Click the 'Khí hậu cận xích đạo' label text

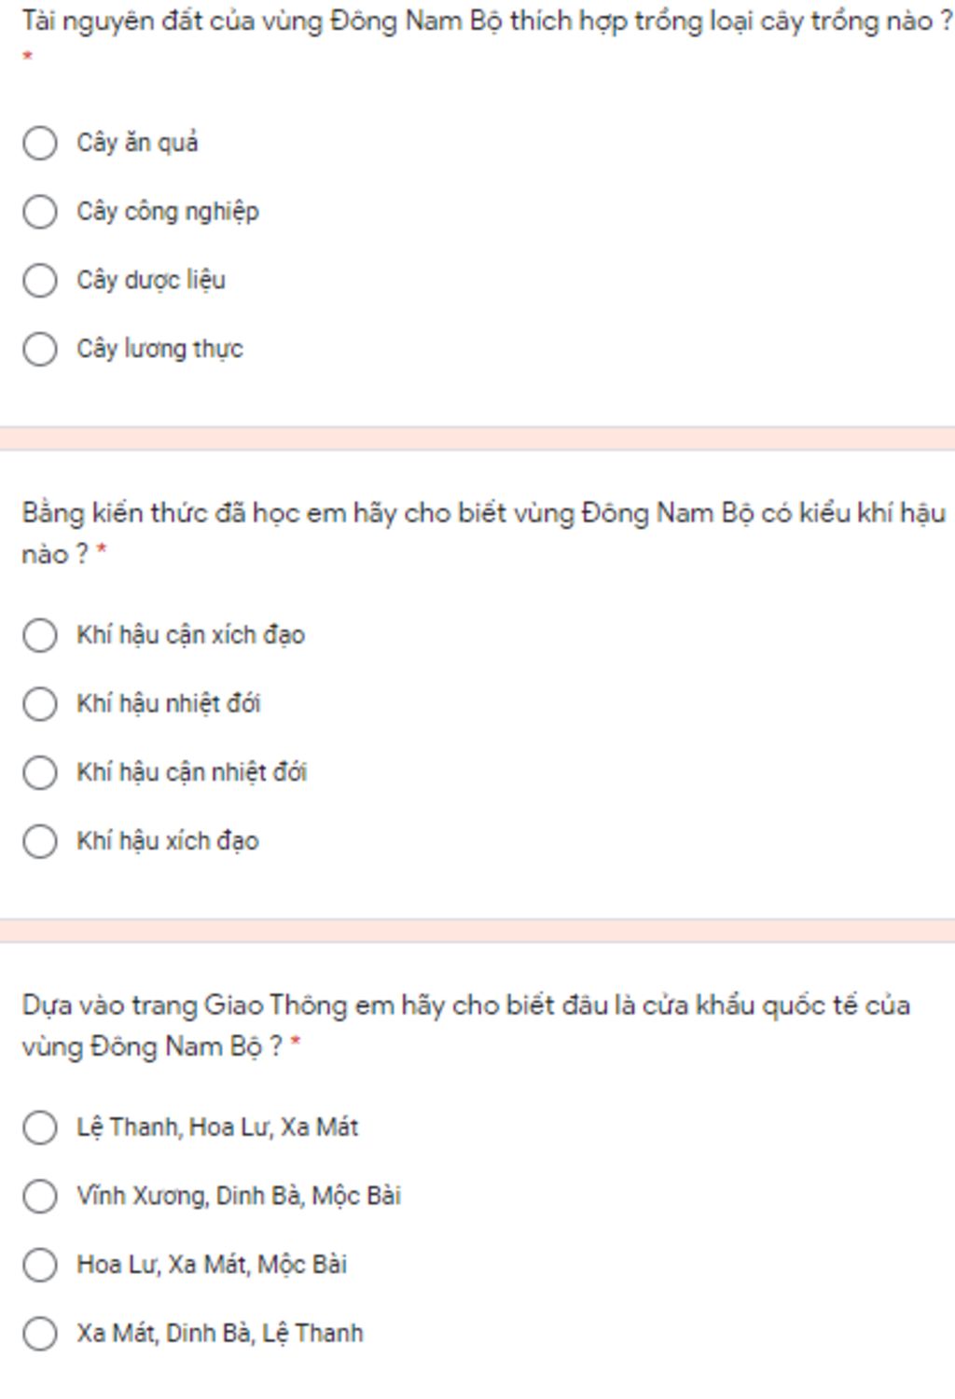pyautogui.click(x=191, y=635)
